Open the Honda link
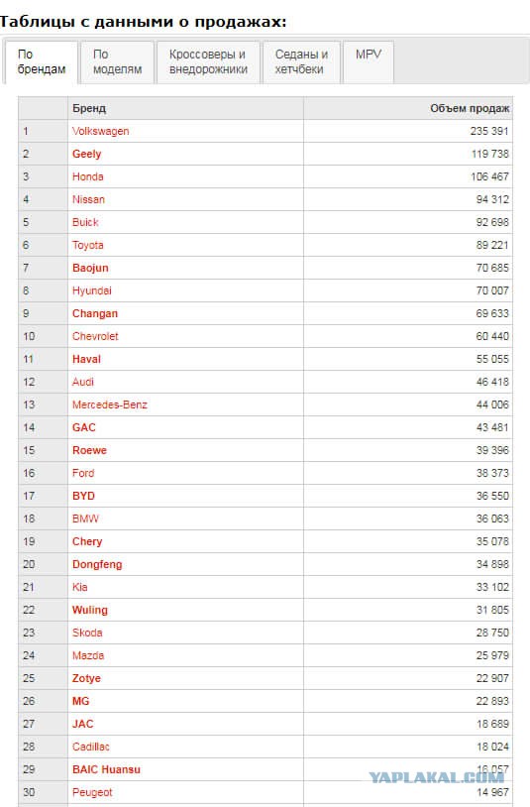 coord(88,176)
